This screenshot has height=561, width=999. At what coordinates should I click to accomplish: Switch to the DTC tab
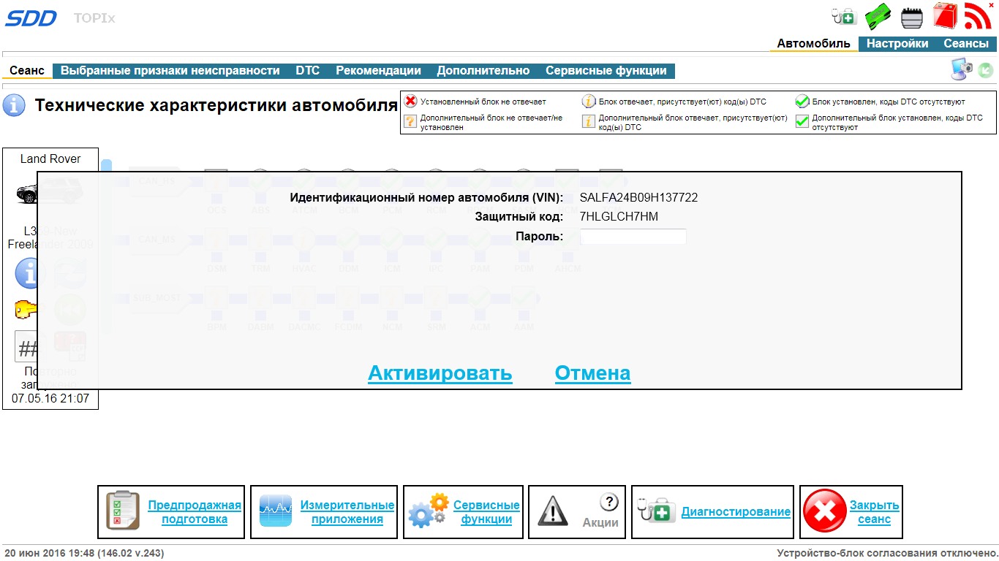(308, 71)
